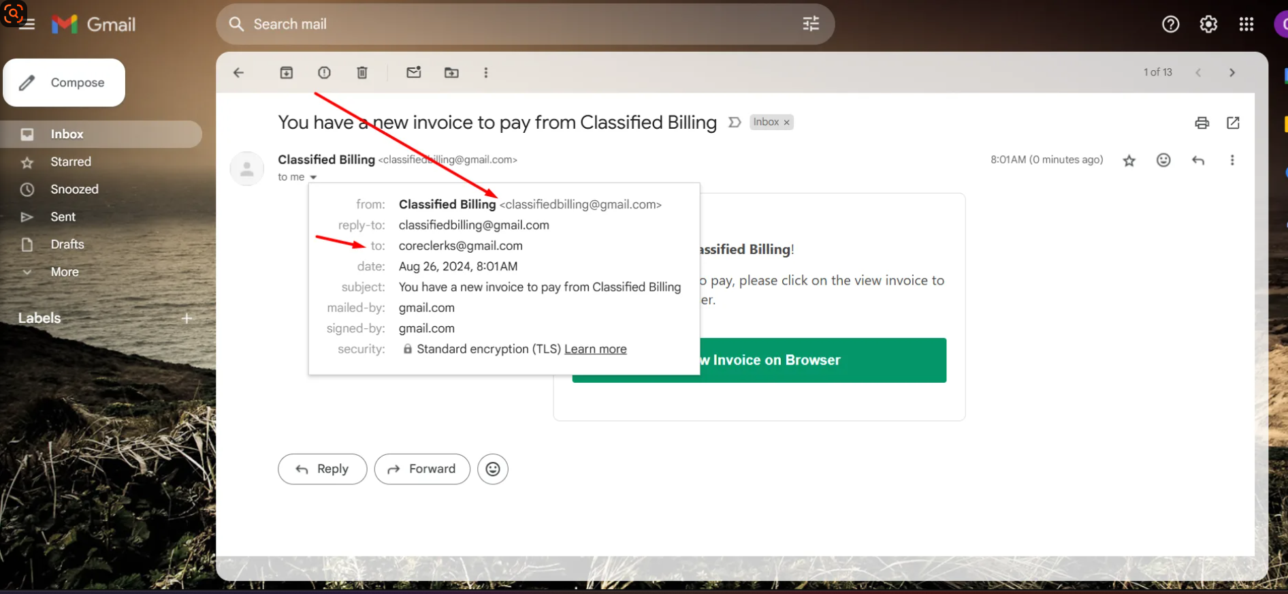
Task: Open the Starred folder
Action: click(70, 162)
